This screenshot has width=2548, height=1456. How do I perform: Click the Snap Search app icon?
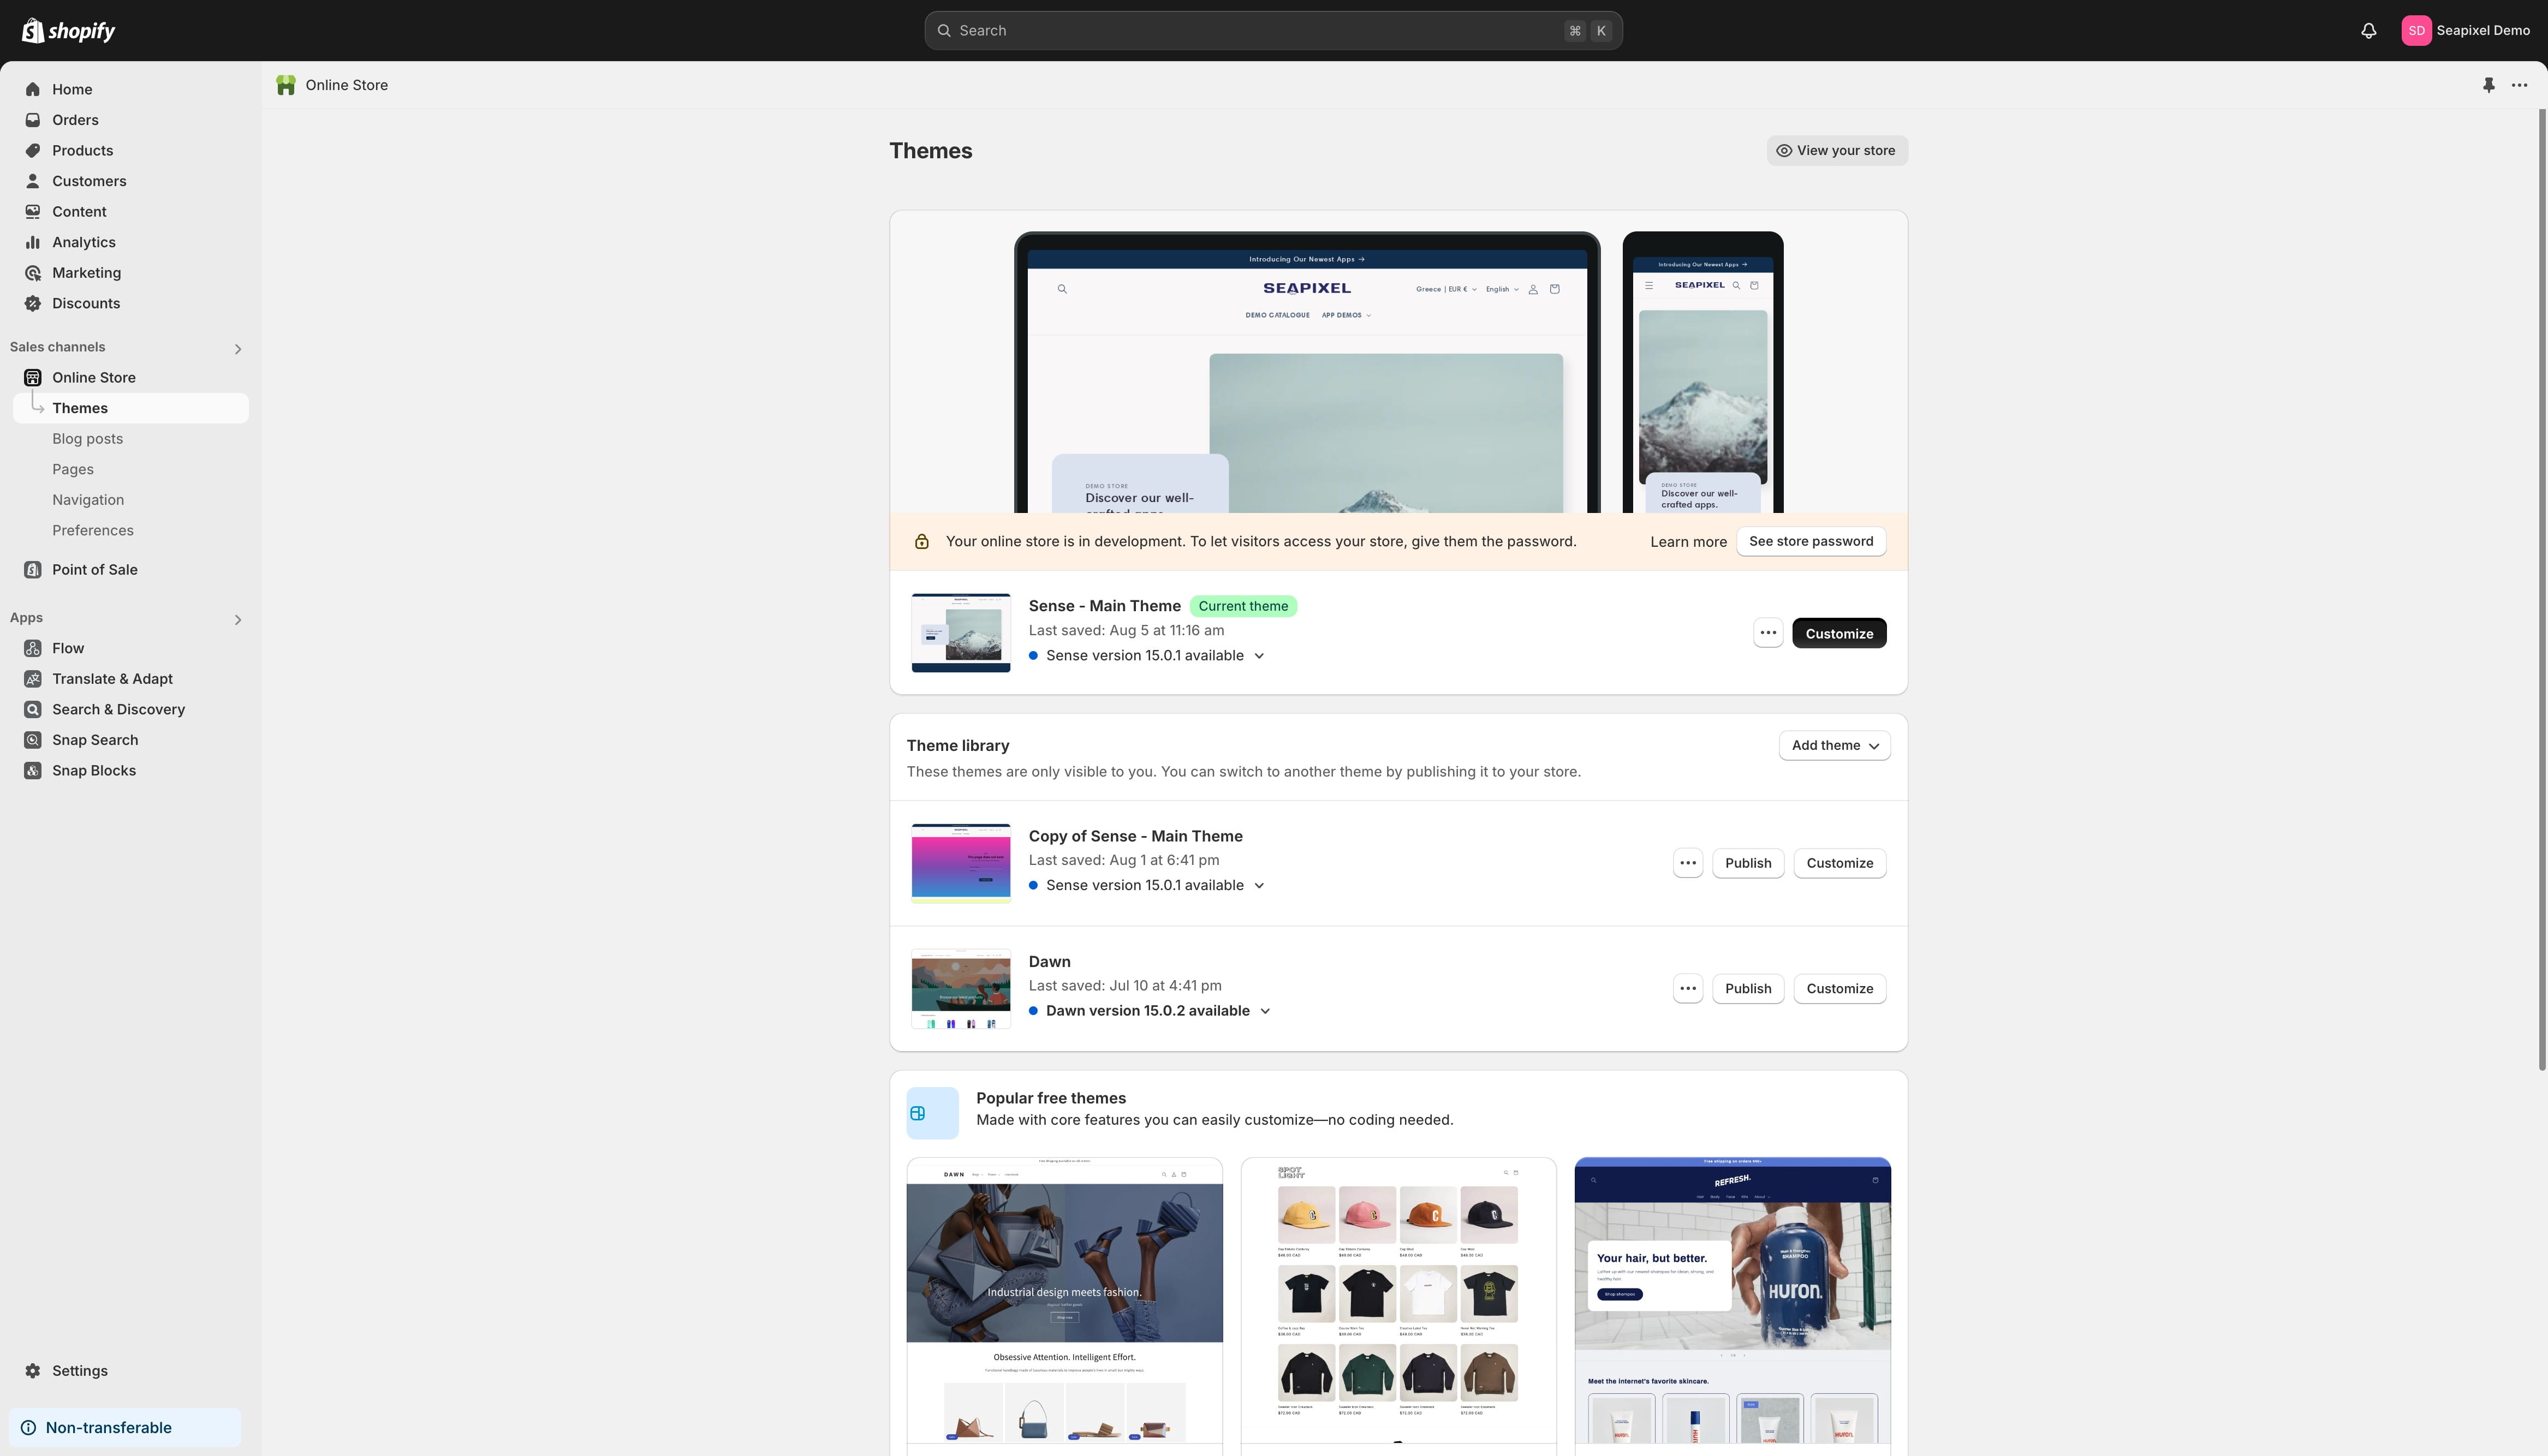click(33, 740)
